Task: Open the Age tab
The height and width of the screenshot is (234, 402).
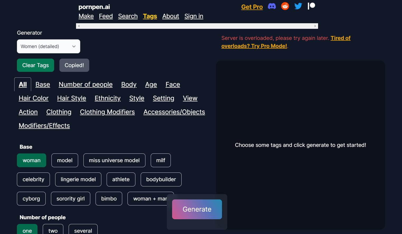Action: pos(151,85)
